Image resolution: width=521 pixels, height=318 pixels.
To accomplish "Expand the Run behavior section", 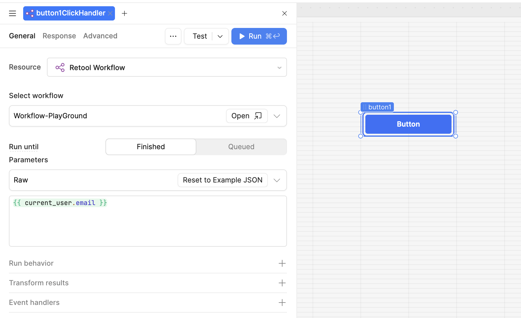I will 282,263.
